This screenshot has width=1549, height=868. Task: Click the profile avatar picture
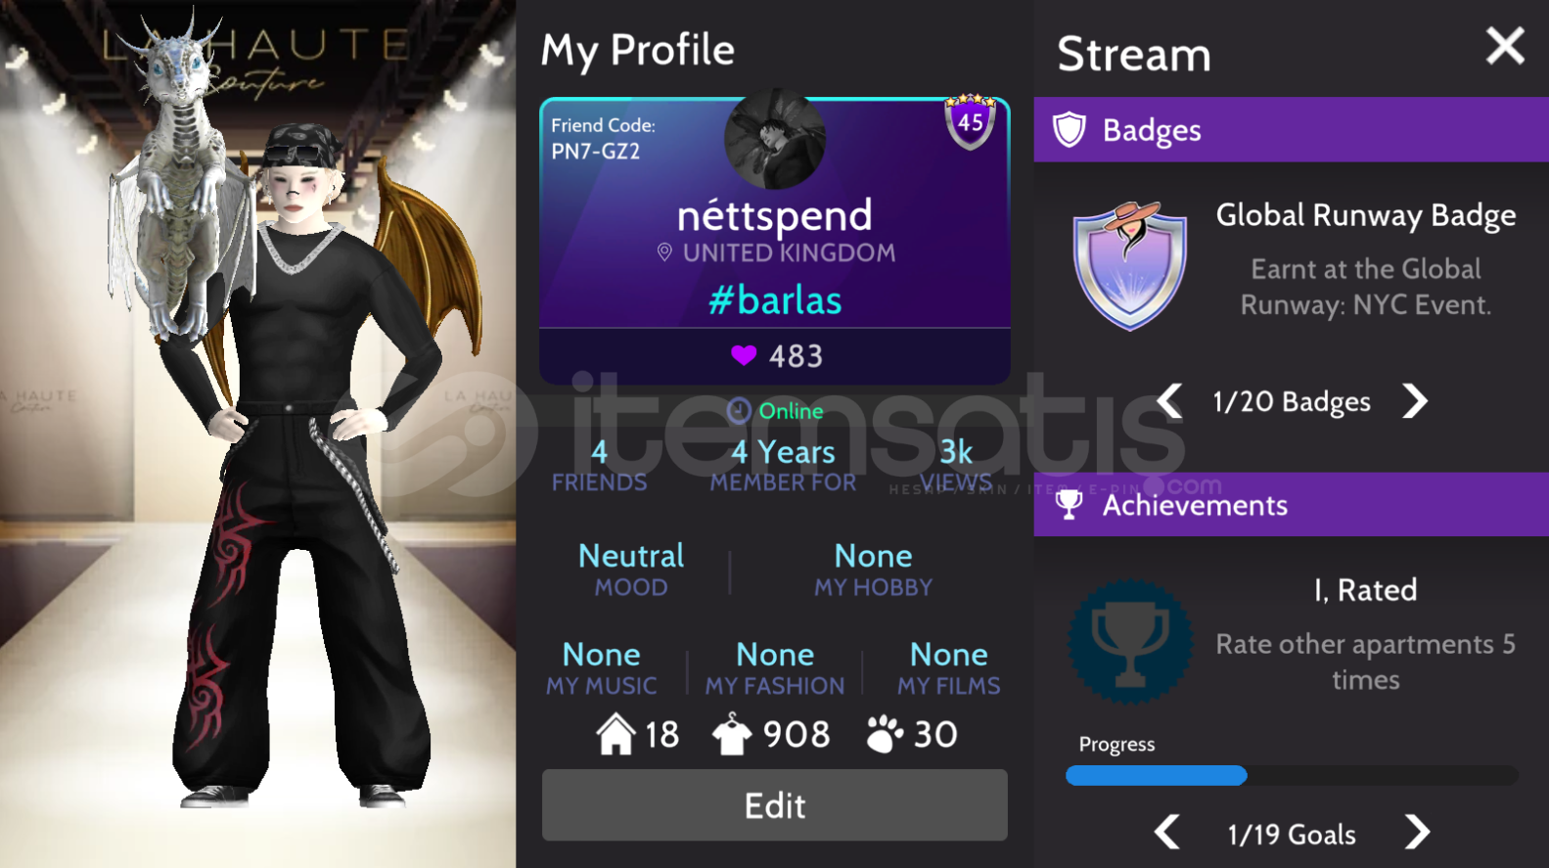click(x=775, y=139)
